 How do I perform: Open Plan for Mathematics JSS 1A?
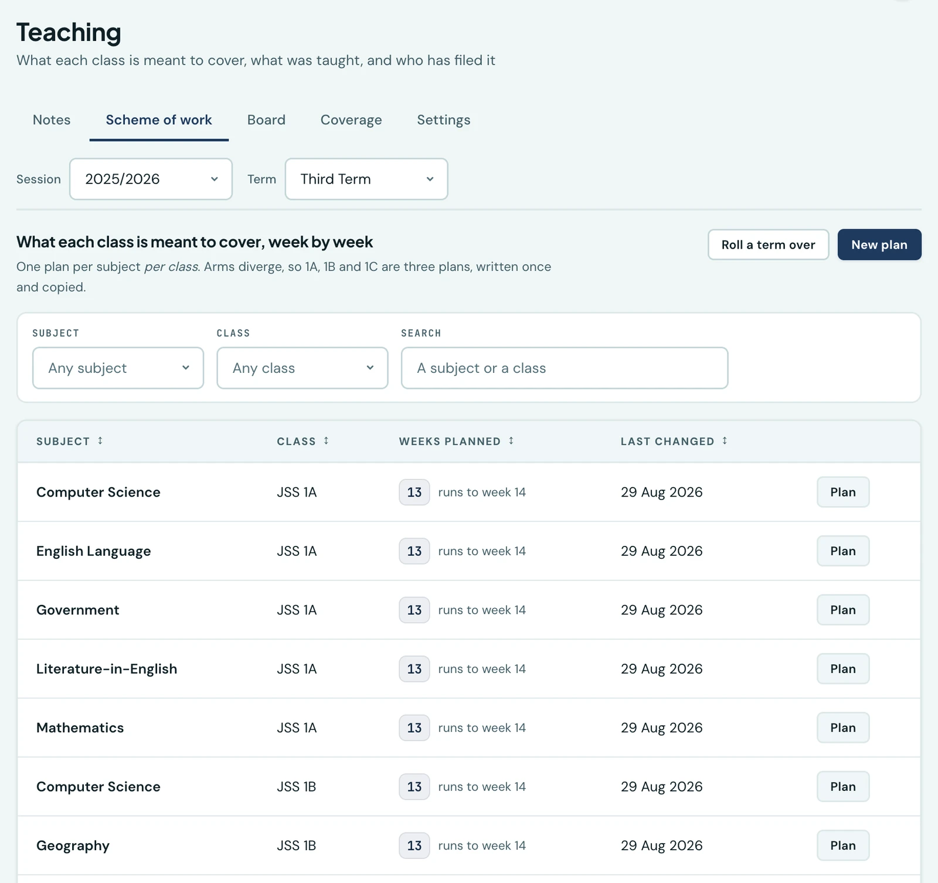(x=843, y=728)
